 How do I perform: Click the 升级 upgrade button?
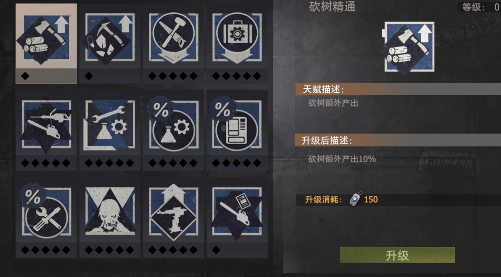click(x=398, y=255)
